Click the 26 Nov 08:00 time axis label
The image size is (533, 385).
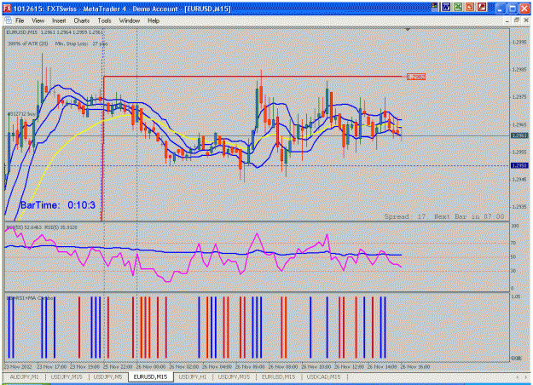click(283, 366)
